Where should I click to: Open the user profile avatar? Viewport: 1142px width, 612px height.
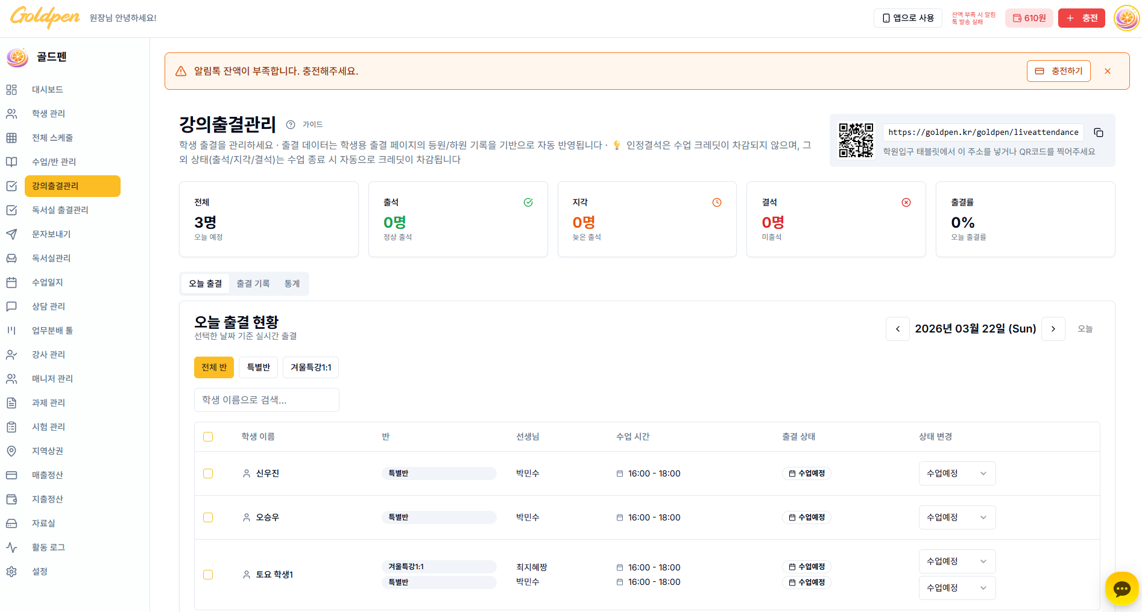(x=1126, y=18)
